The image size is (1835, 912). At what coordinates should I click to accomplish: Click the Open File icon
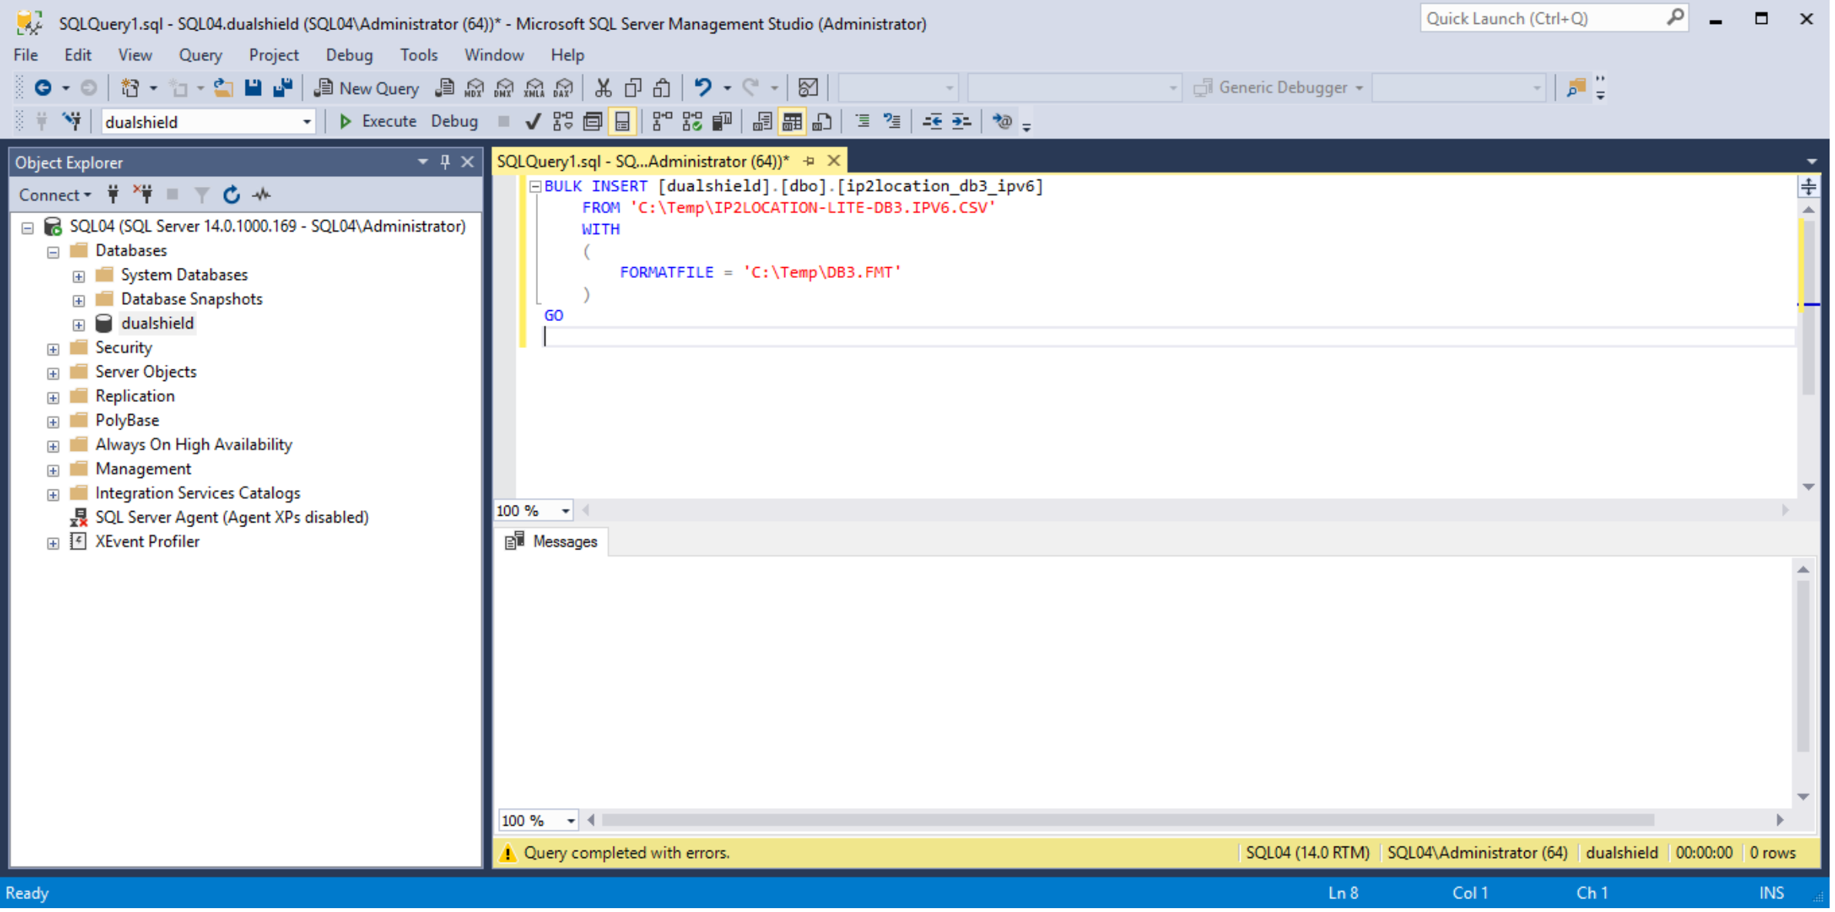point(223,88)
